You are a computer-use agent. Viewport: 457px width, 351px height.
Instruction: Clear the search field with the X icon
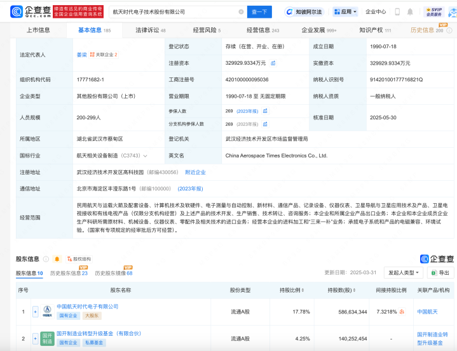point(241,12)
